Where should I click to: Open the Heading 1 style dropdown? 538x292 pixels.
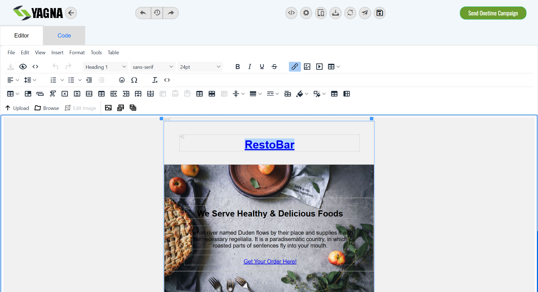point(105,67)
